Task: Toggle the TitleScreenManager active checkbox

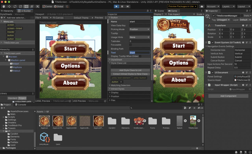Action: click(x=213, y=16)
